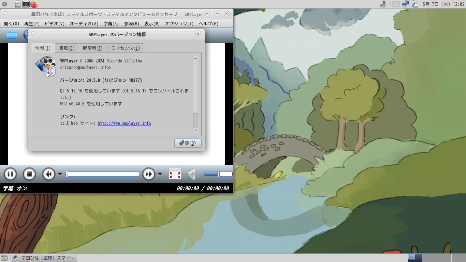Click the date and time clock
The height and width of the screenshot is (262, 466).
pos(443,4)
